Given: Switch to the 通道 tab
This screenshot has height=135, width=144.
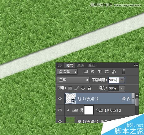Looking at the screenshot, I should pyautogui.click(x=81, y=65).
